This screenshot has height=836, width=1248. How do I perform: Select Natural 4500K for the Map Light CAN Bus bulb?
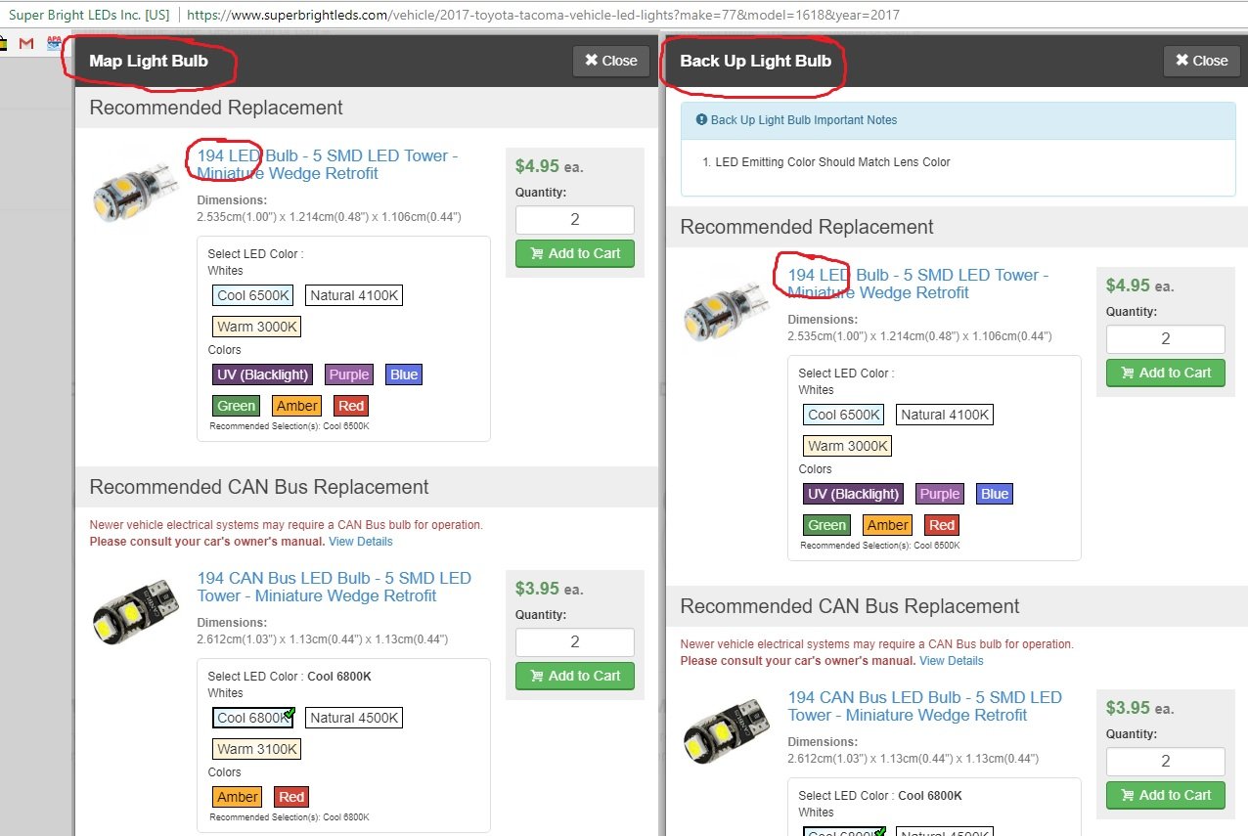[354, 718]
